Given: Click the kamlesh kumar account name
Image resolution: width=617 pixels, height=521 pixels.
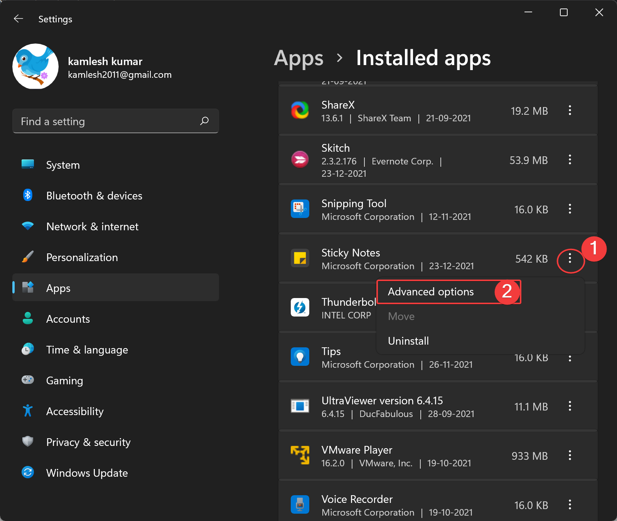Looking at the screenshot, I should click(x=105, y=61).
